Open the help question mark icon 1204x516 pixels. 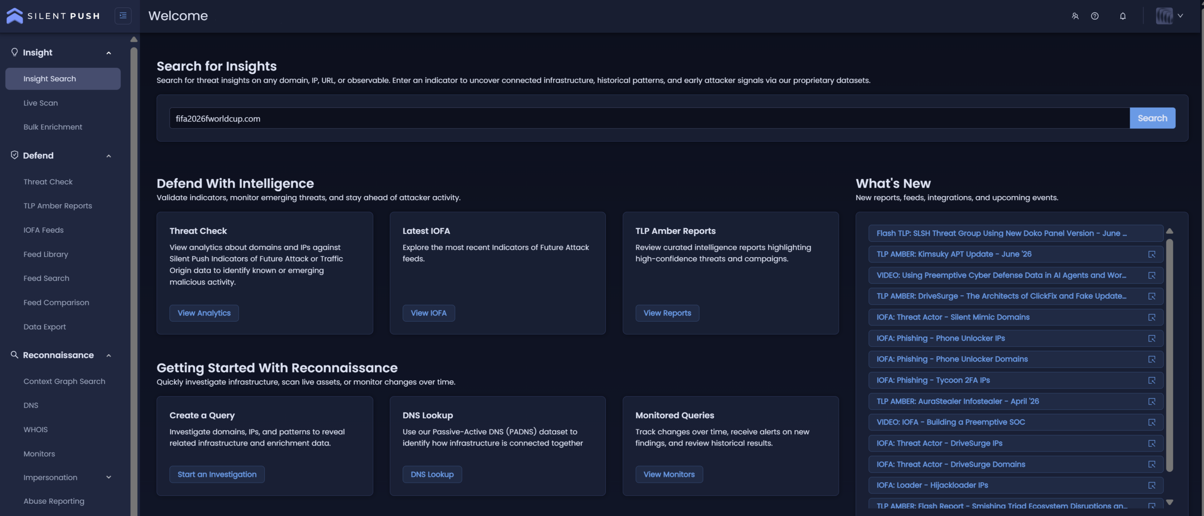(1095, 16)
